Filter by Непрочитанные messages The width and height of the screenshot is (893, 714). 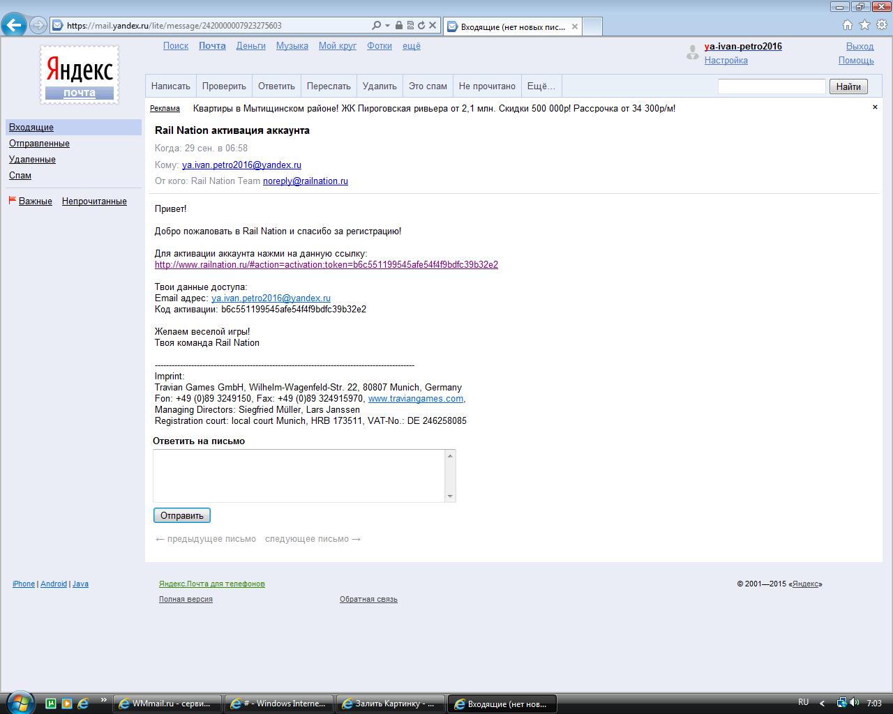(x=94, y=202)
